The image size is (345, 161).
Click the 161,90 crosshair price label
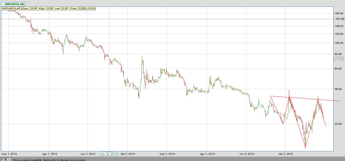[x=340, y=19]
